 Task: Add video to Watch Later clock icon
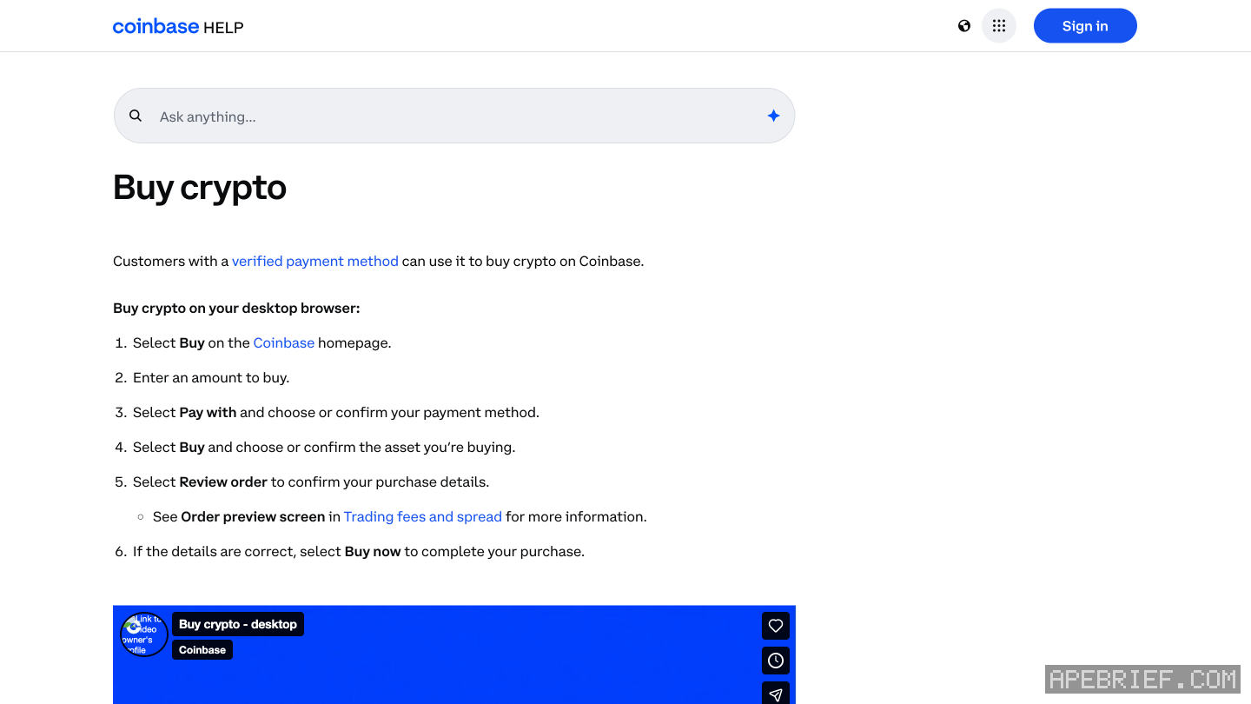coord(776,661)
